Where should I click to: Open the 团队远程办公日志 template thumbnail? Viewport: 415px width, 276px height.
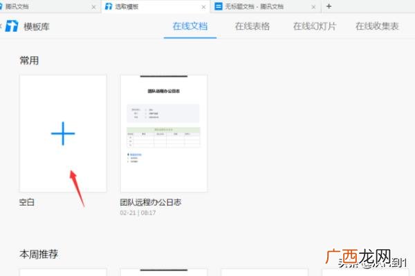pos(164,133)
